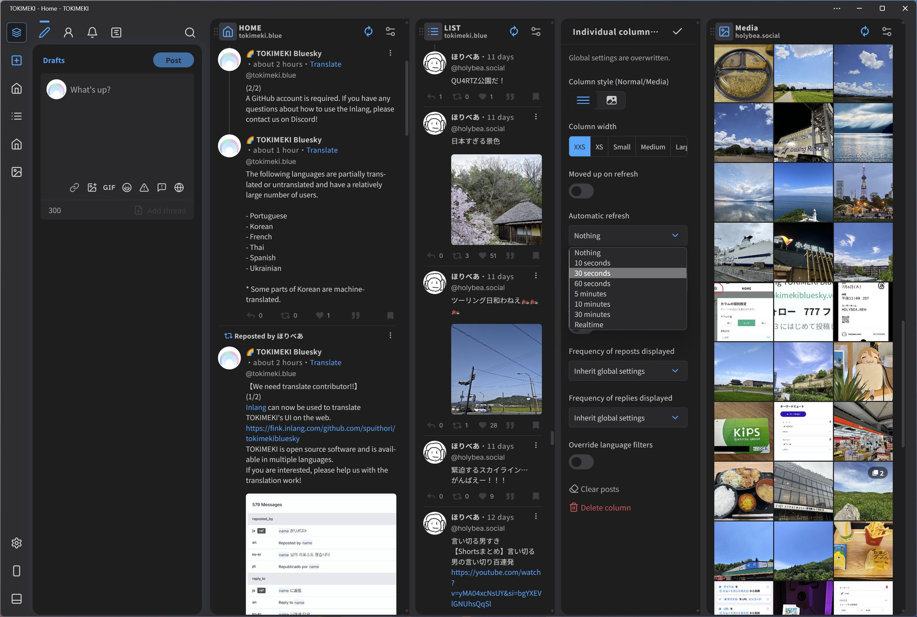Image resolution: width=917 pixels, height=617 pixels.
Task: Open the list column icon in sidebar
Action: pos(17,116)
